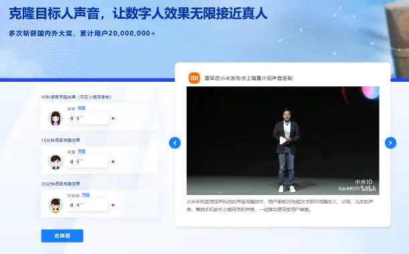This screenshot has width=409, height=254.
Task: Play the 4-second voice clip
Action: 87,205
